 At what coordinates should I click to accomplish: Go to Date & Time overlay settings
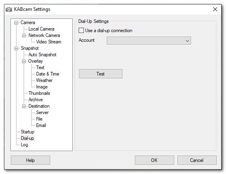point(47,74)
